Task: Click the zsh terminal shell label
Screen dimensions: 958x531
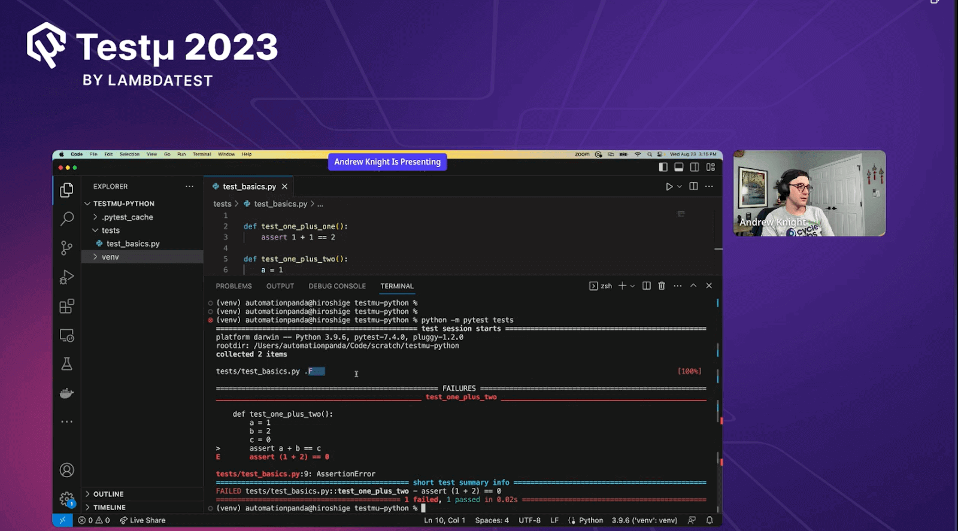Action: 601,286
